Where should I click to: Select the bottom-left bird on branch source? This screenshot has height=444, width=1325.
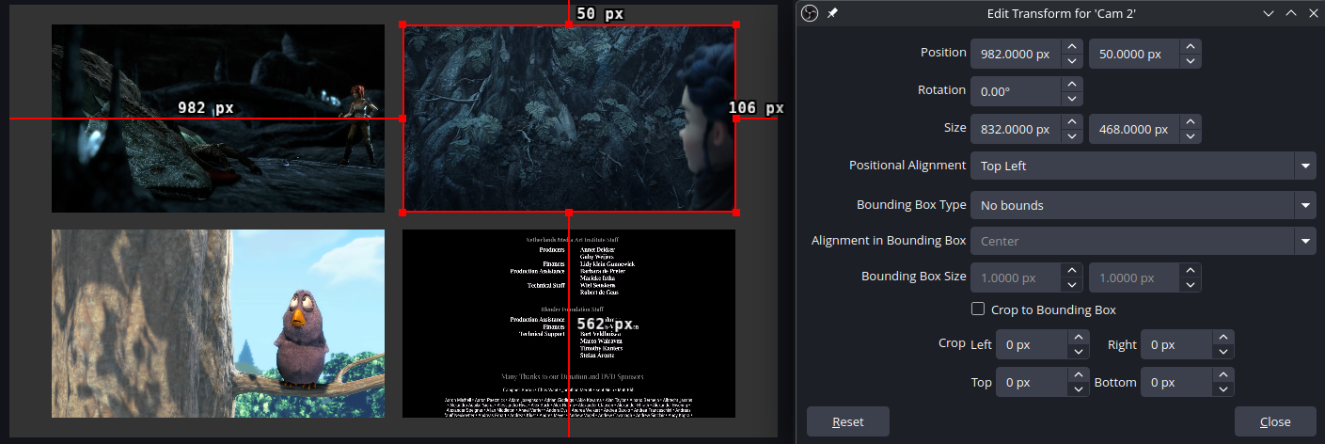218,324
